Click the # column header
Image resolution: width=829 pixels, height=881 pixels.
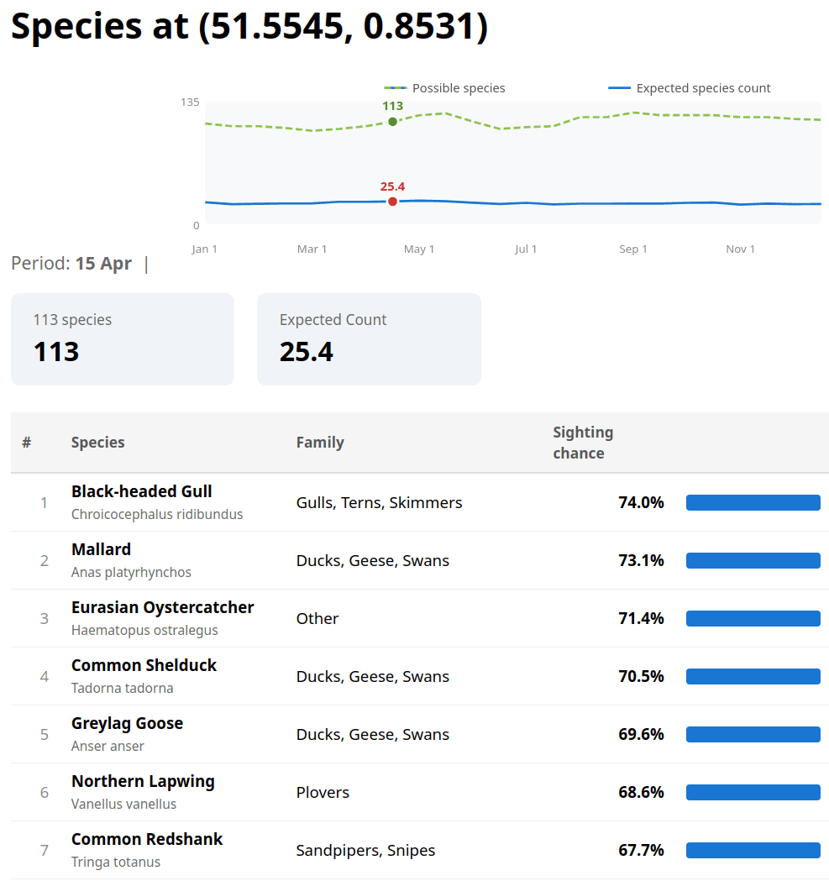(x=27, y=443)
